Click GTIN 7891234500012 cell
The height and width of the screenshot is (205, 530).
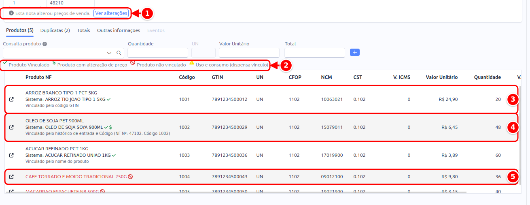coord(229,99)
